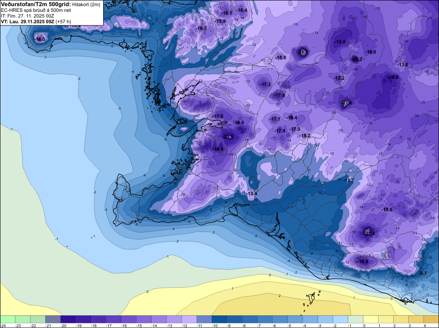
Task: Click the -12.7 temperature label
Action: pyautogui.click(x=349, y=181)
